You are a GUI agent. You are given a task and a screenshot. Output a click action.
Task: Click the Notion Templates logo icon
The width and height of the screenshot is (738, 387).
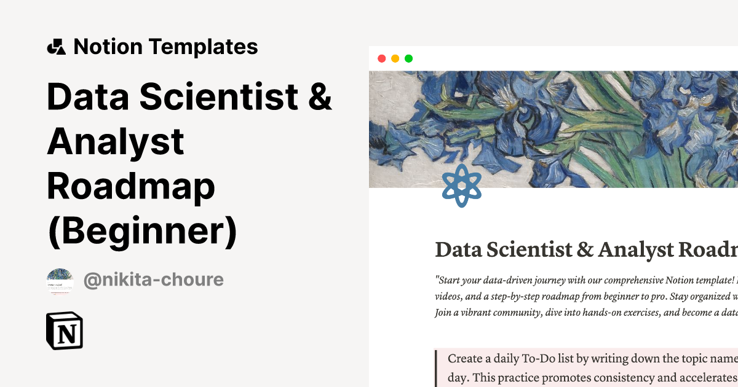[x=56, y=47]
